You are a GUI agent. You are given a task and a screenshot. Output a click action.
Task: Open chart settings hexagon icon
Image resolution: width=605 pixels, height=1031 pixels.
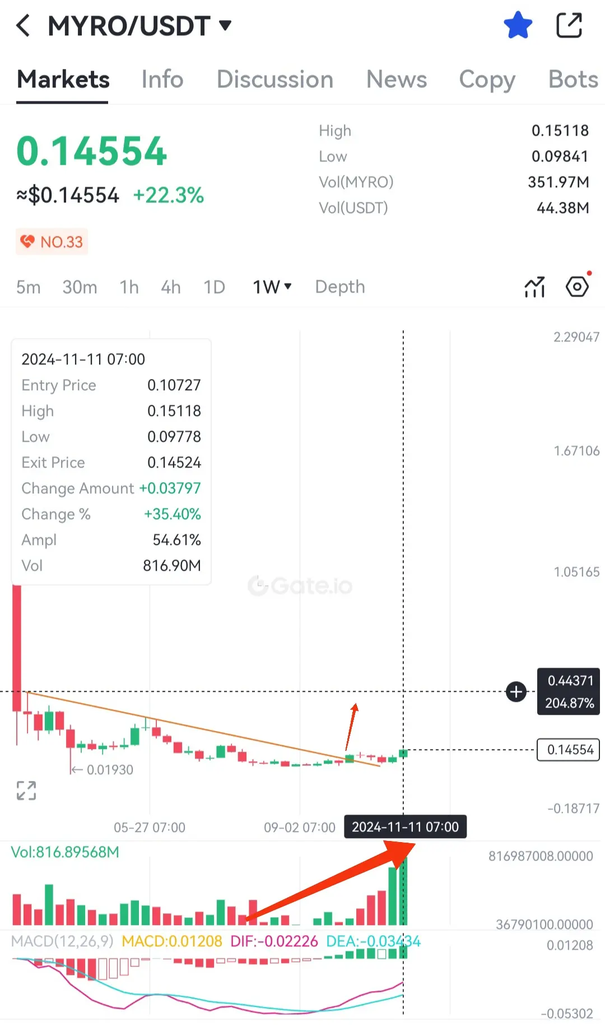tap(577, 286)
